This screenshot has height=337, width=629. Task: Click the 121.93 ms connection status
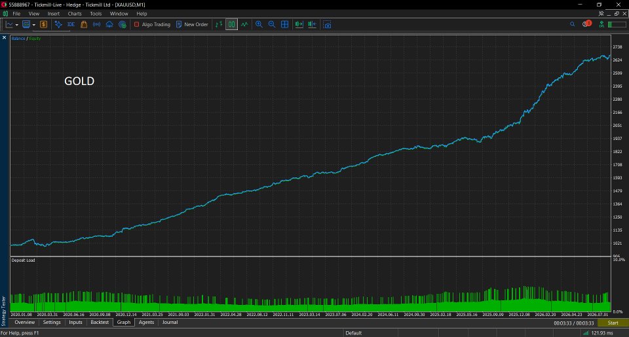click(602, 333)
